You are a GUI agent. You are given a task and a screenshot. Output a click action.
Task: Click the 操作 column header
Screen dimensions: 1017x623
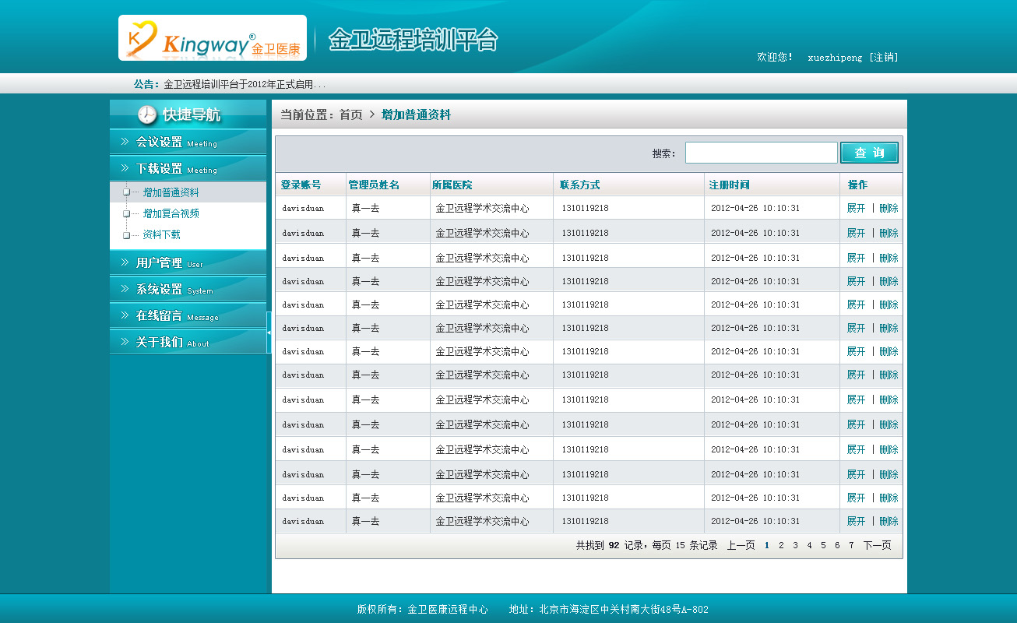[857, 185]
